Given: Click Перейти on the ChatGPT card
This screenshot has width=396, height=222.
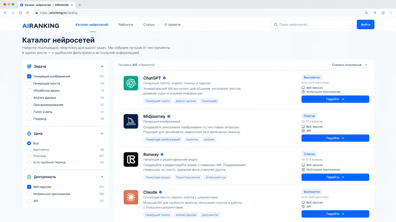Looking at the screenshot, I should click(335, 99).
